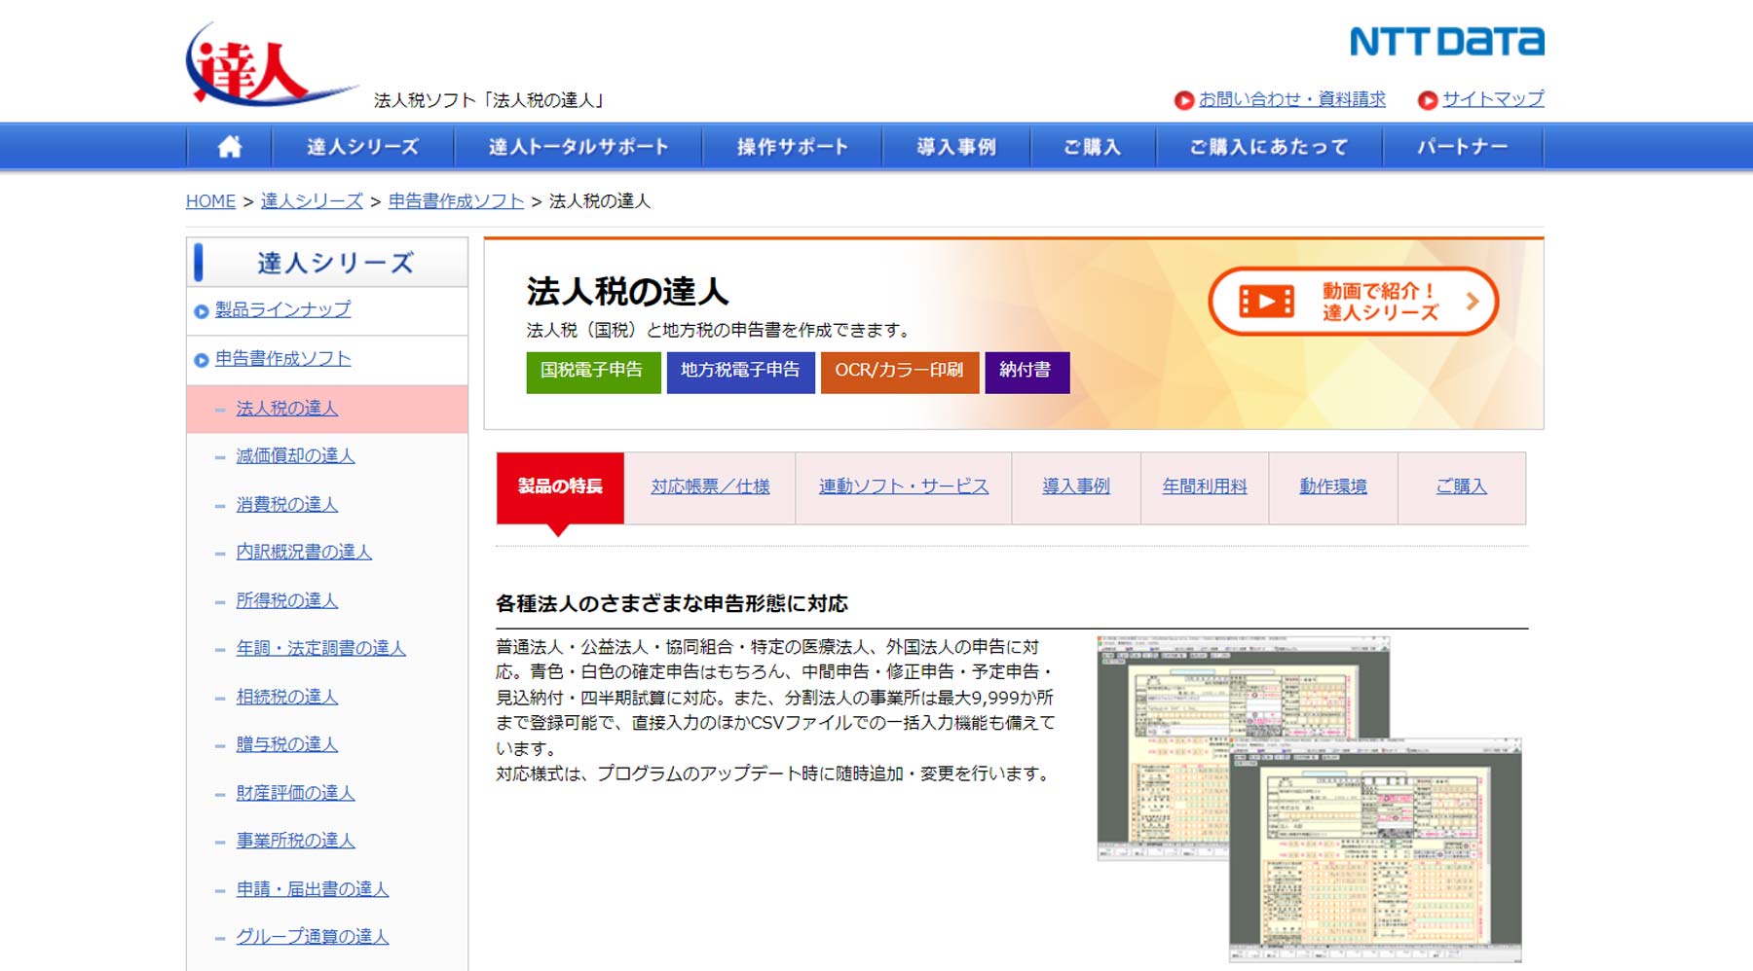The width and height of the screenshot is (1753, 971).
Task: Open 申告書作成ソフト sidebar link
Action: [283, 358]
